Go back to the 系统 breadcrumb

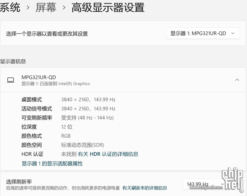(x=10, y=8)
